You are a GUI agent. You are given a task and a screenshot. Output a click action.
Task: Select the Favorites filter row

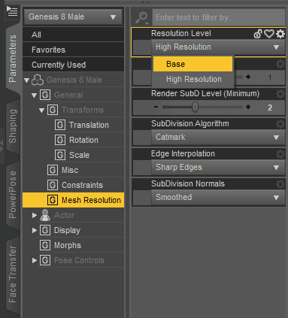pyautogui.click(x=74, y=50)
